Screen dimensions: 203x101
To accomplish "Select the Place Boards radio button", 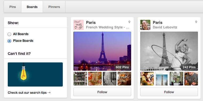I will [x=9, y=41].
